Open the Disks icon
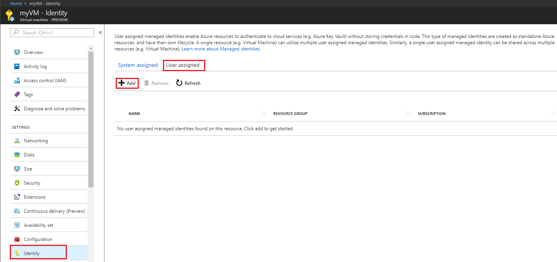This screenshot has height=262, width=557. [17, 155]
